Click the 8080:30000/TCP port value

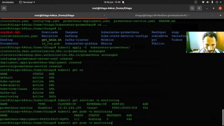[125, 108]
